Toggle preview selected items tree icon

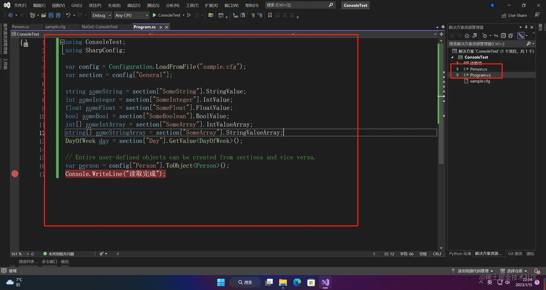pyautogui.click(x=521, y=35)
